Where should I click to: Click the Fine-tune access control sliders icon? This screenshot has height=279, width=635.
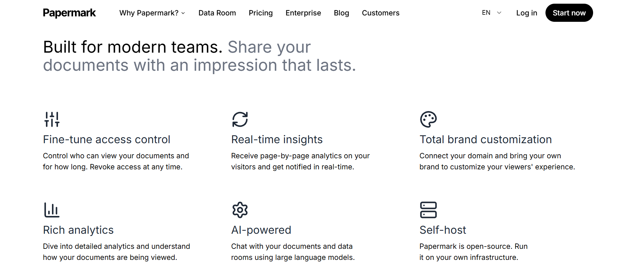(x=52, y=119)
